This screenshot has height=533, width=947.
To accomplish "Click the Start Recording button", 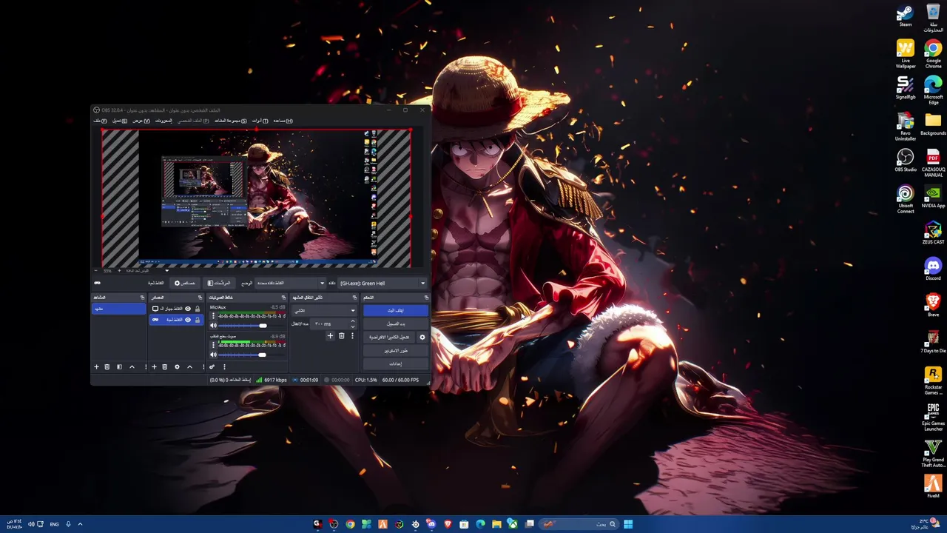I will coord(395,324).
